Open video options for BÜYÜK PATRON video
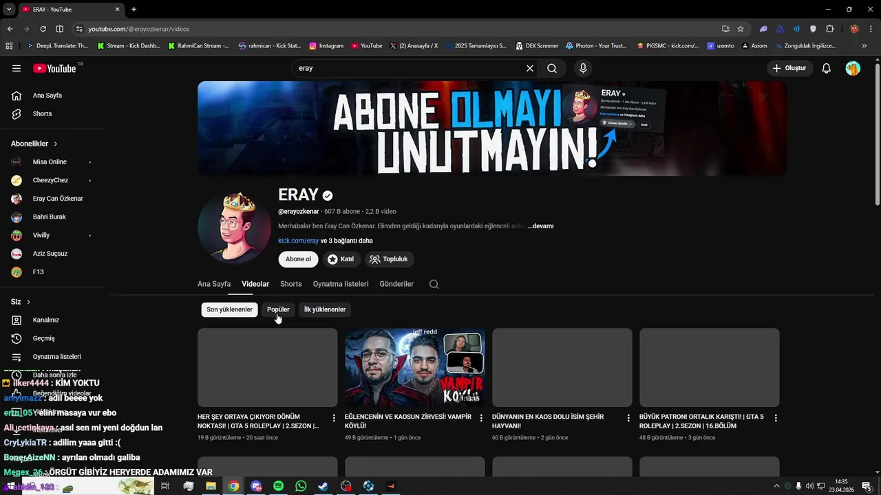The image size is (881, 495). (x=776, y=418)
